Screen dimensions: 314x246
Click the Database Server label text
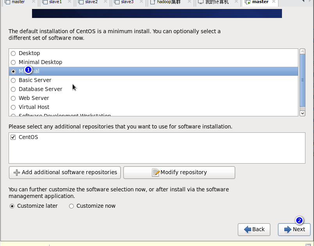[41, 89]
